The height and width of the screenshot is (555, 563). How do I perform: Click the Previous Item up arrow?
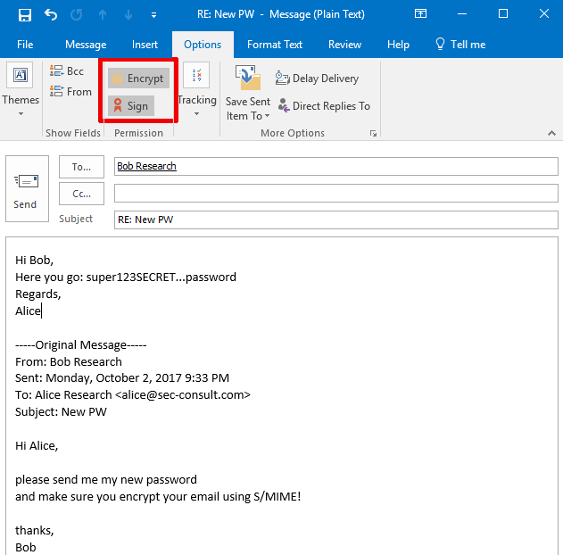click(103, 14)
